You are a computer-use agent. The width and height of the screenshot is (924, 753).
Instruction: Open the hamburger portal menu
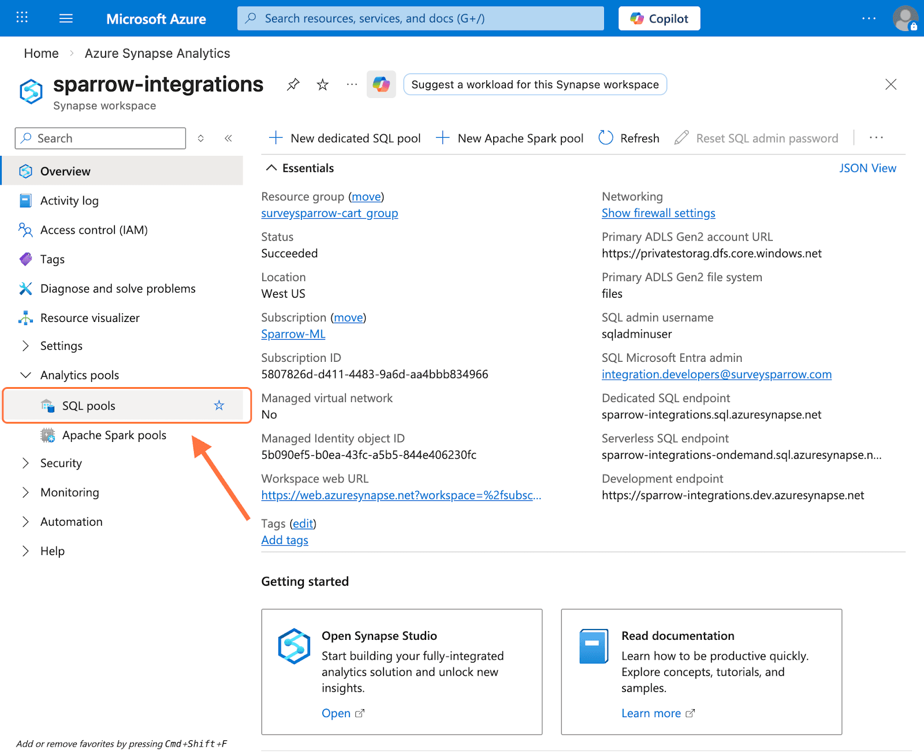click(x=66, y=18)
